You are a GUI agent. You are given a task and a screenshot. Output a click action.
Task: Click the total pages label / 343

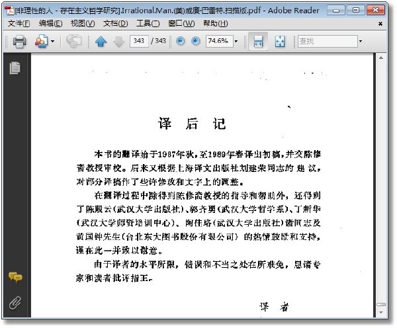click(158, 41)
